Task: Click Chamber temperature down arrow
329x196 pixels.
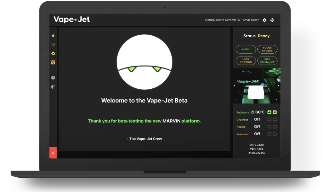Action: pos(275,120)
